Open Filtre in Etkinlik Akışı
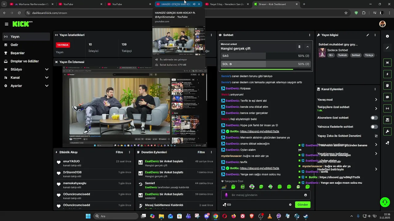 coord(119,152)
